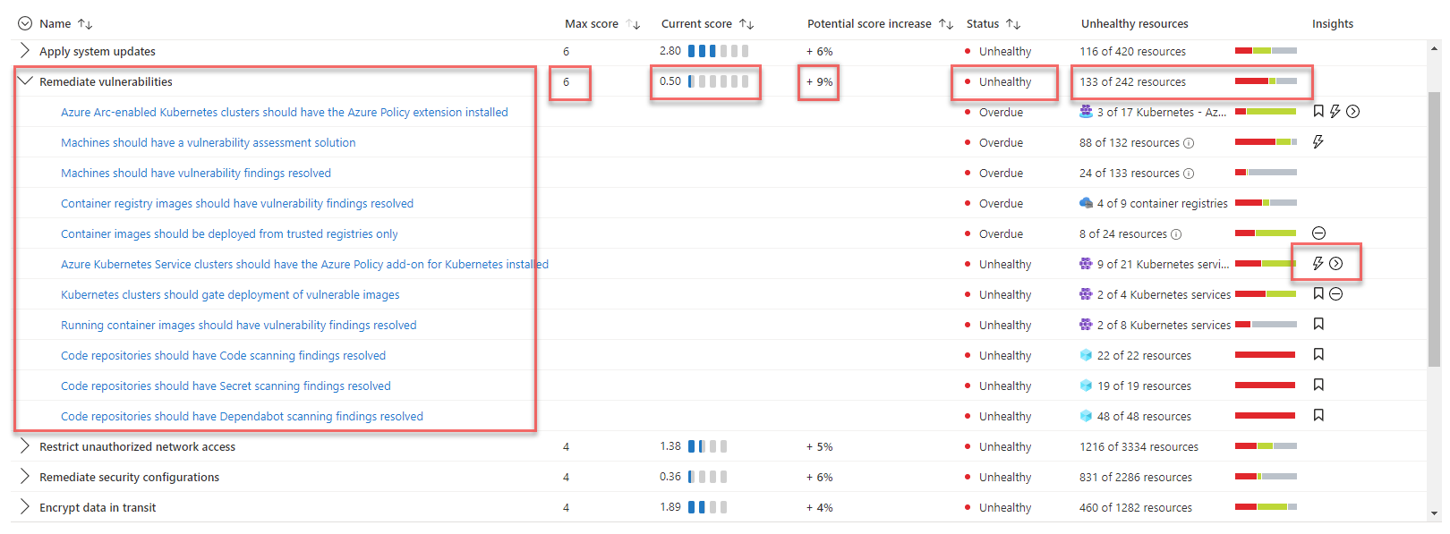Click resource cube icon beside 48 of 48
Viewport: 1450px width, 534px height.
[1086, 416]
